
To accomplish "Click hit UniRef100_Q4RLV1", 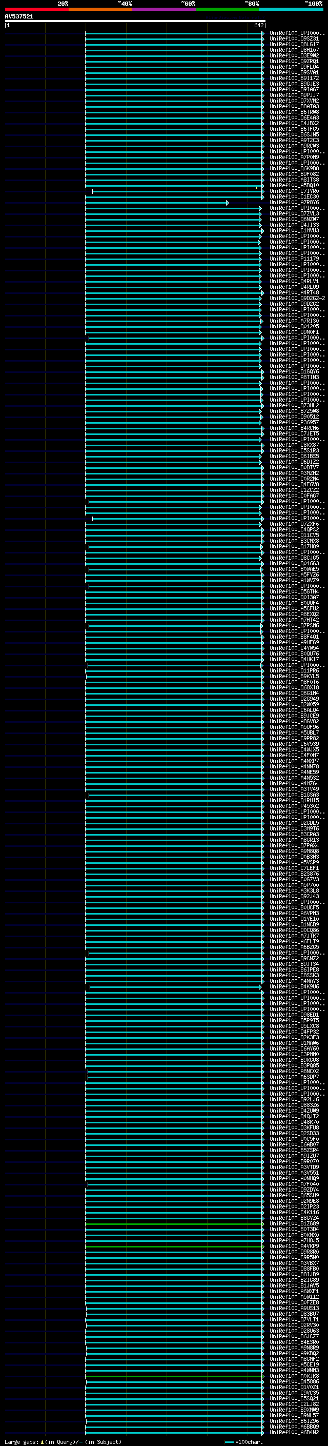I will (294, 281).
